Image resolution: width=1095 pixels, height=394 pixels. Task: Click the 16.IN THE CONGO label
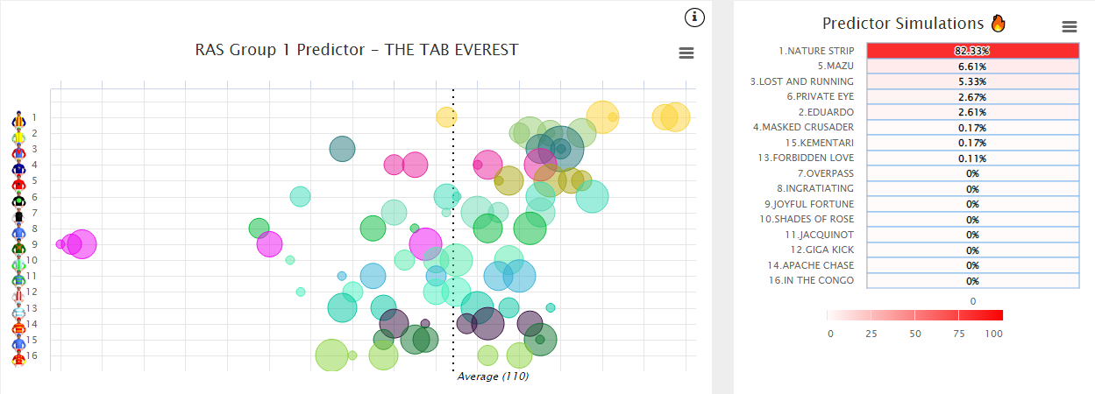point(811,280)
